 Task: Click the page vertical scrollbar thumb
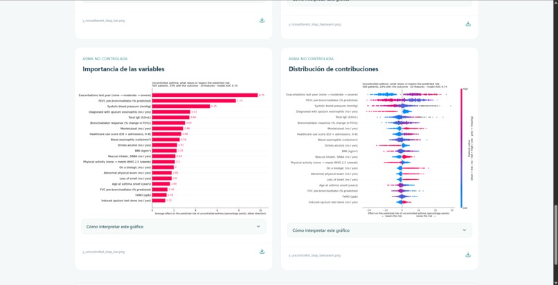point(555,235)
